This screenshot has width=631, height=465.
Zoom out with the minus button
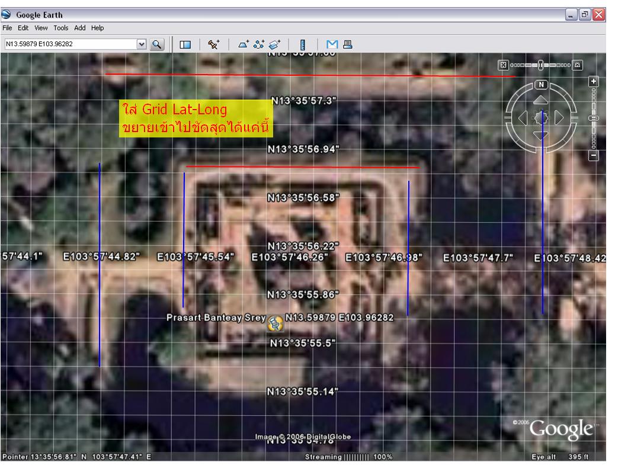(594, 155)
